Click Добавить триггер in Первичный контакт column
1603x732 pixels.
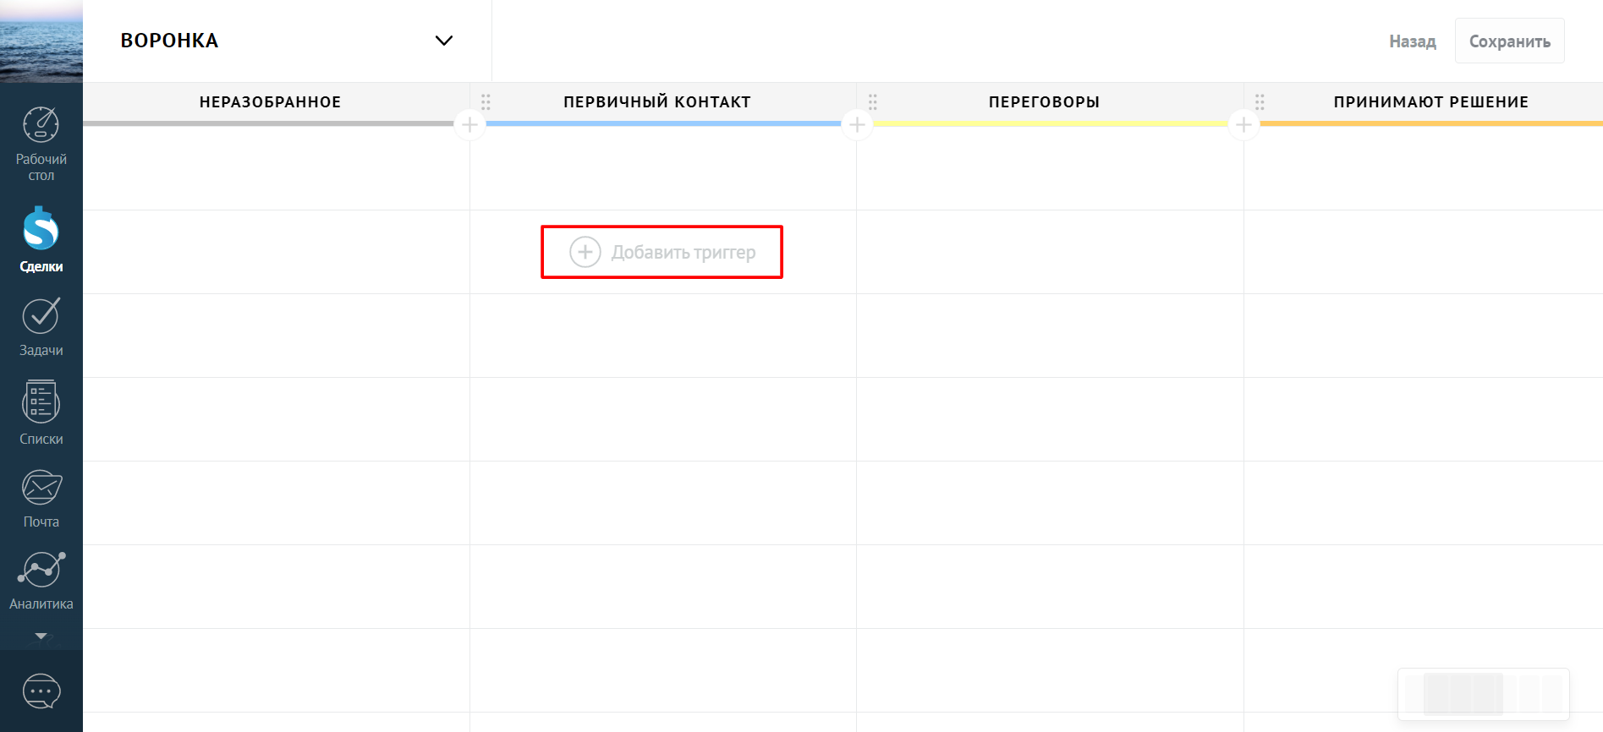click(x=662, y=252)
